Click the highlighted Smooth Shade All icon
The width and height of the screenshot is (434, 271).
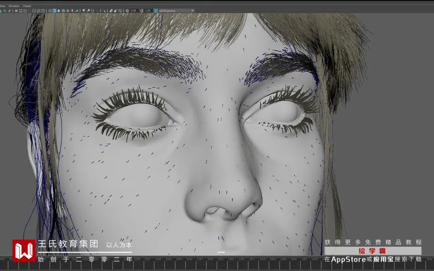(x=54, y=11)
